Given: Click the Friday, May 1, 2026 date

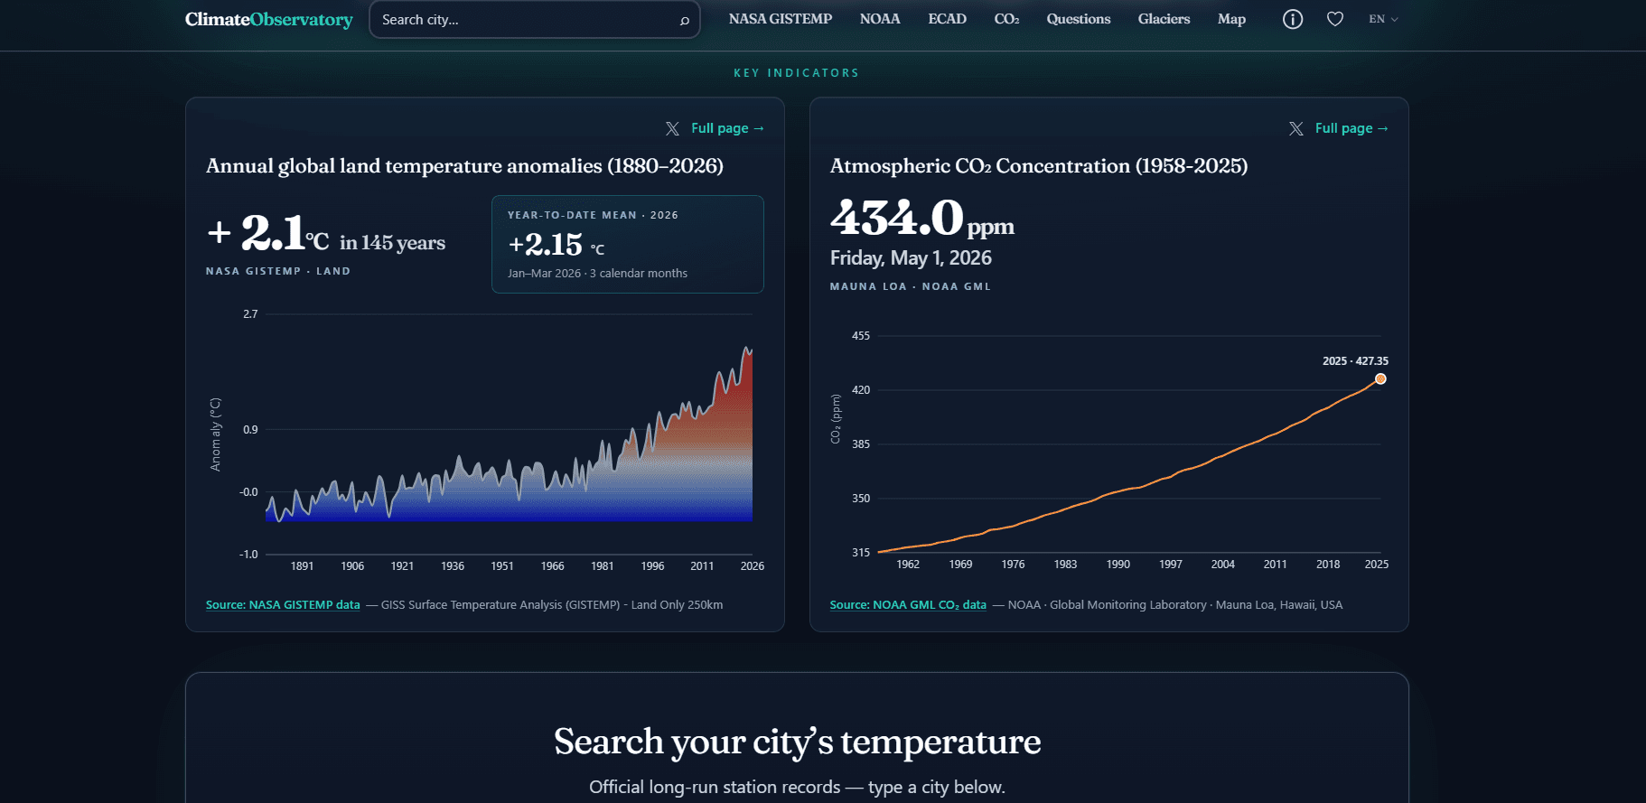Looking at the screenshot, I should click(911, 258).
